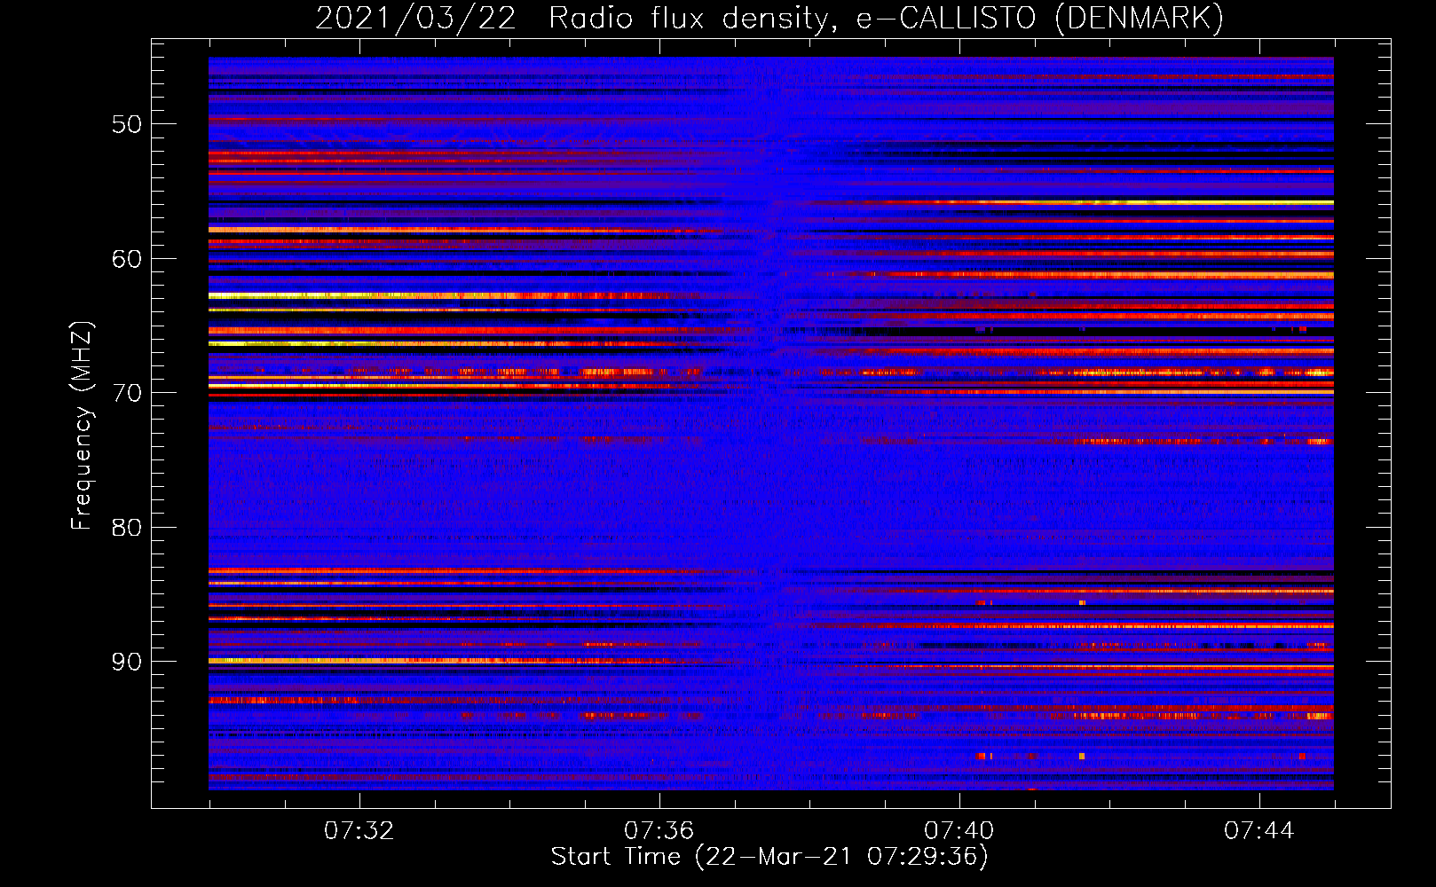Click the 90 MHz frequency tick label

pyautogui.click(x=127, y=662)
